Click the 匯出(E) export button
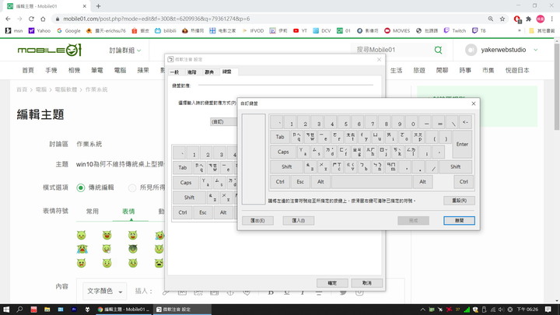The image size is (560, 315). click(x=257, y=220)
